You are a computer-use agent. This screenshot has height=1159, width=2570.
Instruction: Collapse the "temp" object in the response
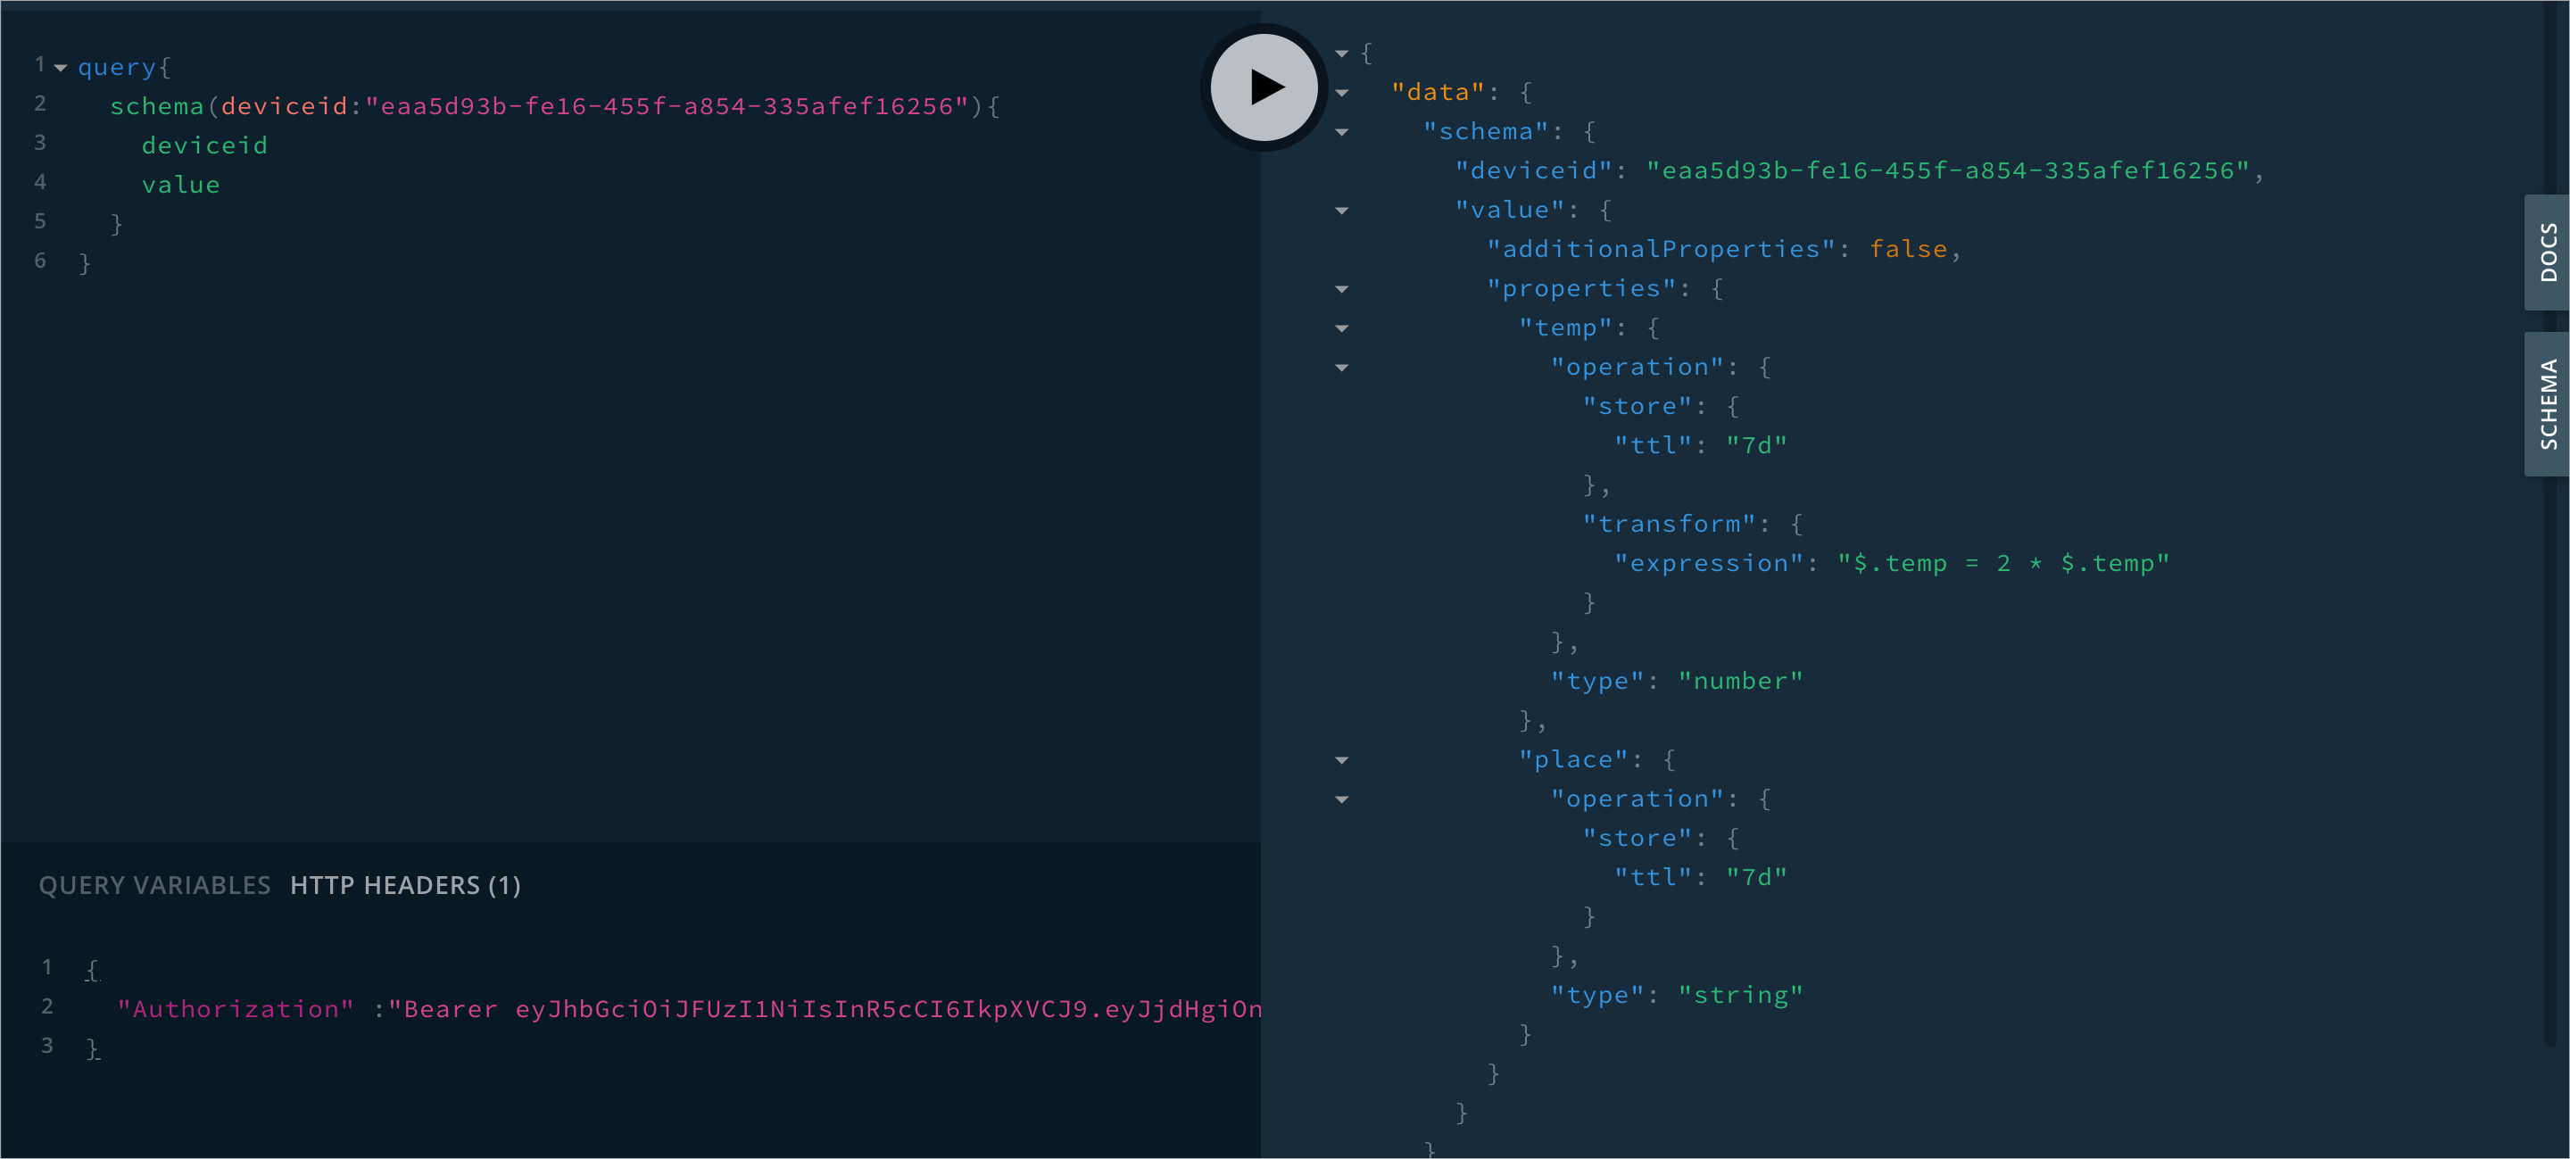tap(1342, 328)
